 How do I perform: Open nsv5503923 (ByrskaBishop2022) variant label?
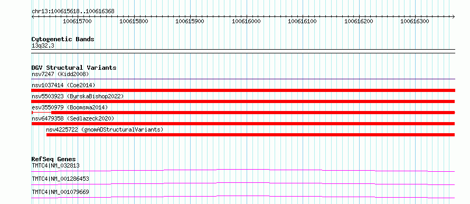pos(78,96)
